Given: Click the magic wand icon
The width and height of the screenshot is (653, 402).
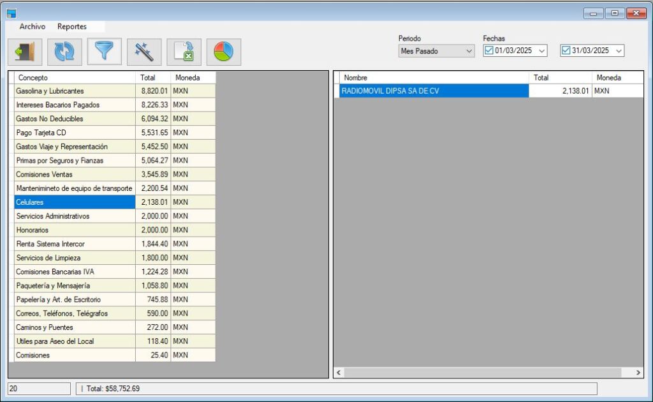Looking at the screenshot, I should (144, 52).
